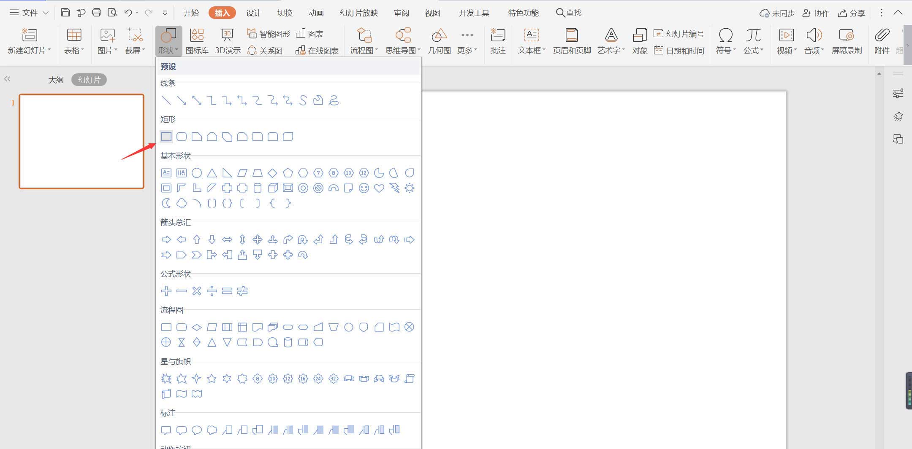Switch to the 审阅 review tab

click(x=401, y=13)
